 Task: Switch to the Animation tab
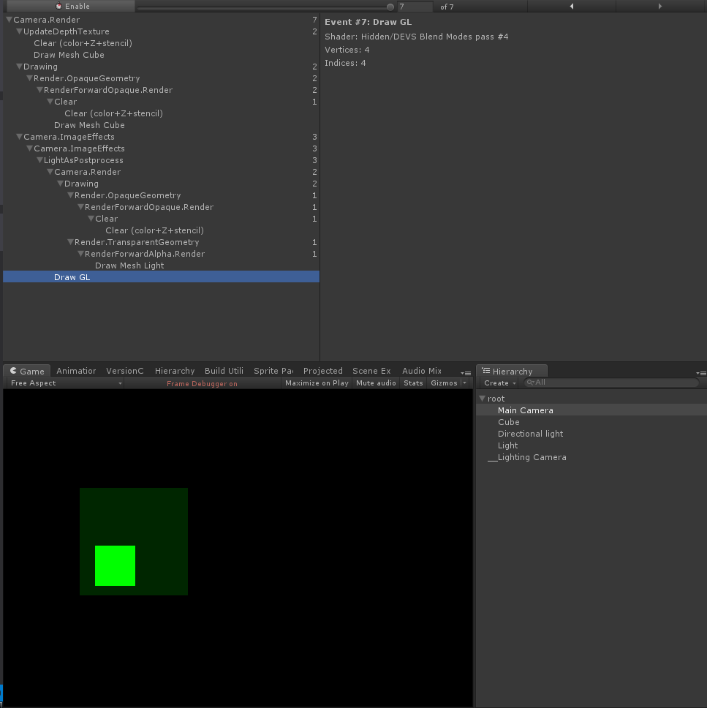tap(76, 371)
